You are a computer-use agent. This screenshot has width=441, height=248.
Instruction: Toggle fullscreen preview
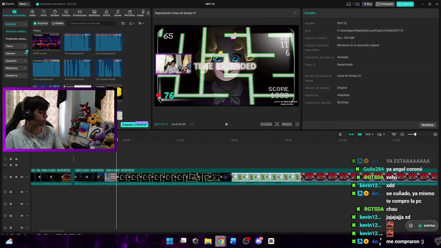pos(297,124)
